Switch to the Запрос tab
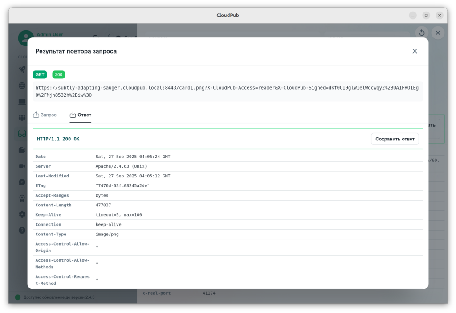 click(x=45, y=115)
